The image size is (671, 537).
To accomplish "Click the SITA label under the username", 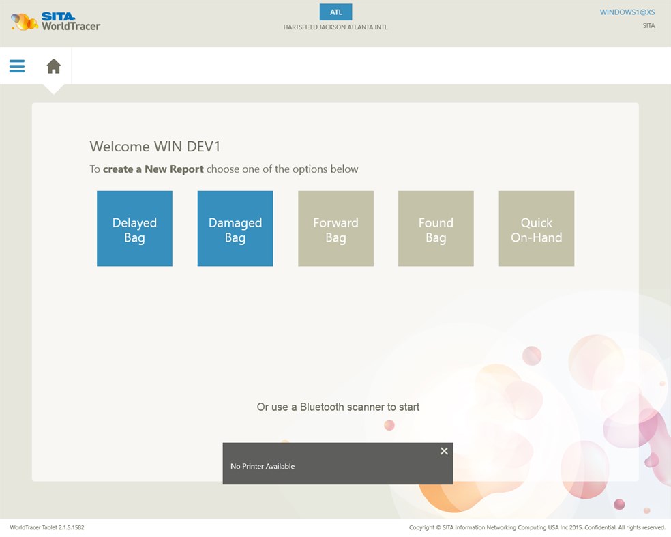I will pyautogui.click(x=648, y=25).
